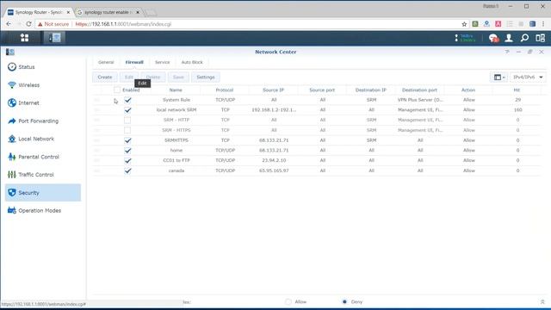This screenshot has height=310, width=551.
Task: Sort by the Protocol column header
Action: [225, 90]
